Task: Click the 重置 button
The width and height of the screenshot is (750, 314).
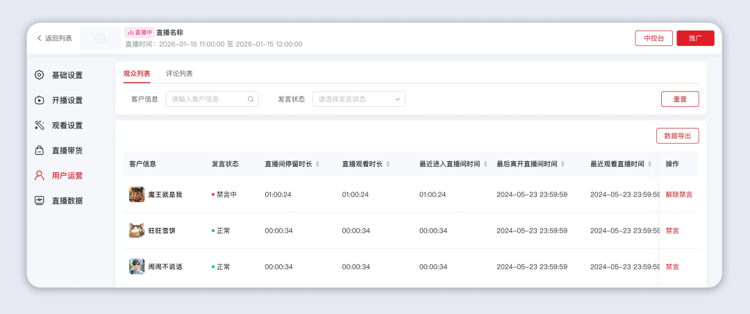Action: [679, 99]
